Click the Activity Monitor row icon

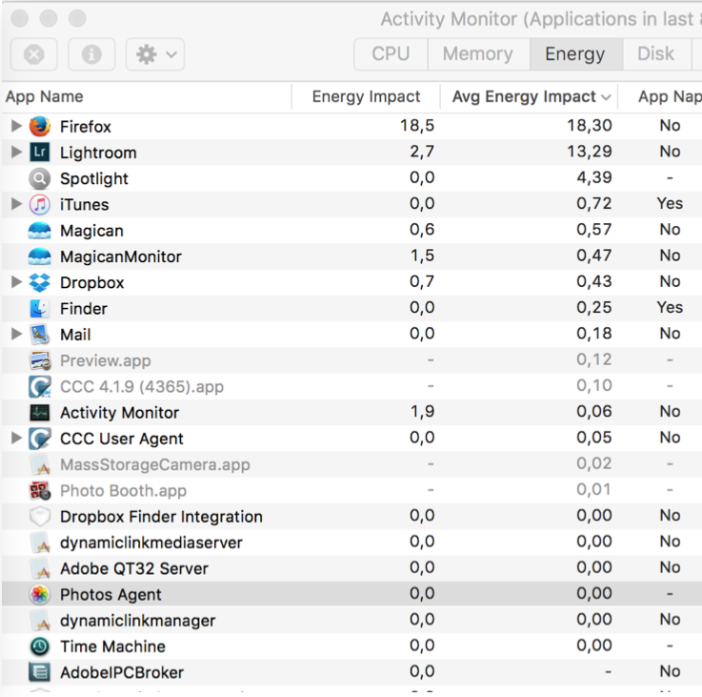click(x=40, y=412)
